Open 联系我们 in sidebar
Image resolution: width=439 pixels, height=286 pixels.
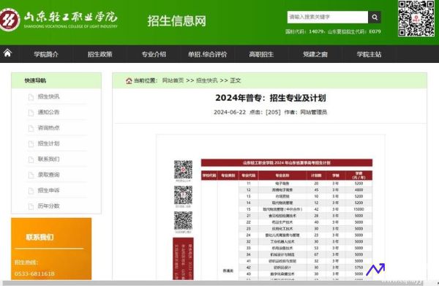[49, 159]
